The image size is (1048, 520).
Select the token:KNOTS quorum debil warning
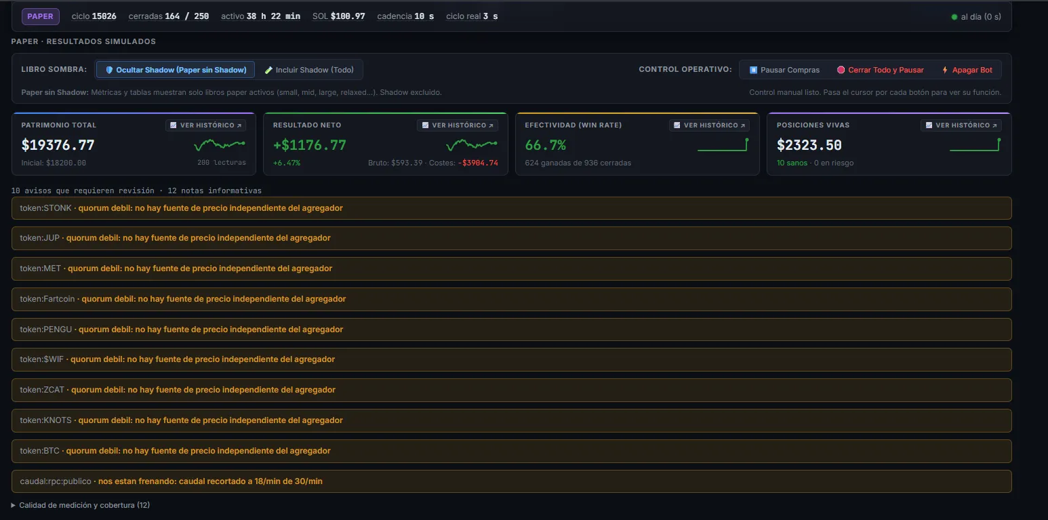click(x=512, y=420)
